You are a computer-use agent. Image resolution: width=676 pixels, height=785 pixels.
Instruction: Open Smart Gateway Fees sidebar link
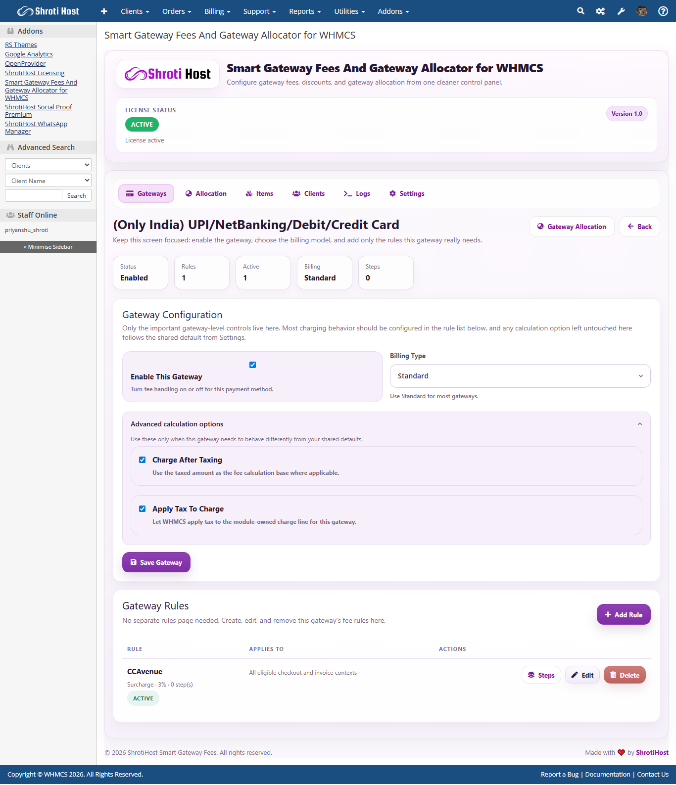click(41, 90)
